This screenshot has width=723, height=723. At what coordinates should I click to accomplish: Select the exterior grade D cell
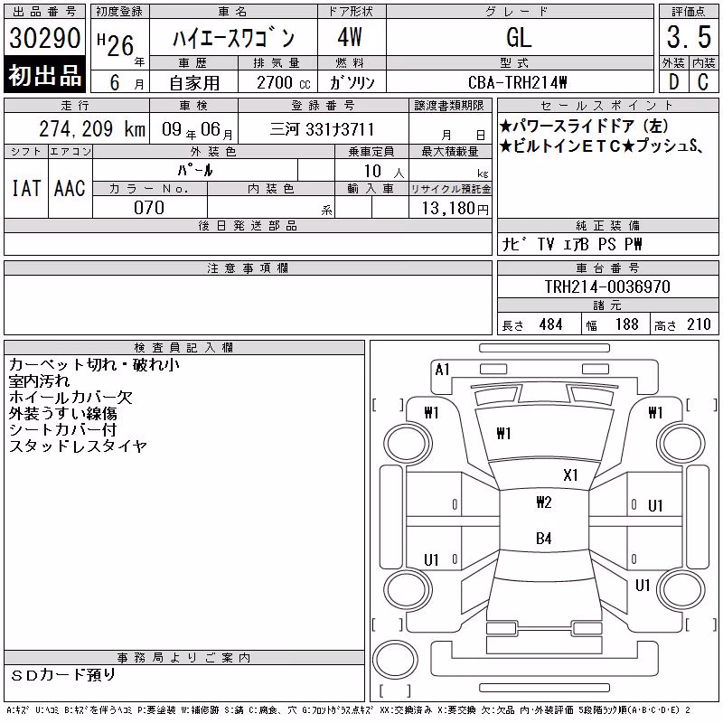[673, 82]
